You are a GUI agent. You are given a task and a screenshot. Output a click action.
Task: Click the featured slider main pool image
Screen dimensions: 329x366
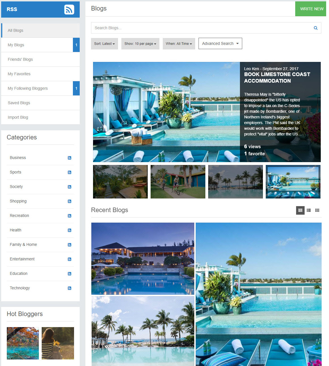click(166, 112)
